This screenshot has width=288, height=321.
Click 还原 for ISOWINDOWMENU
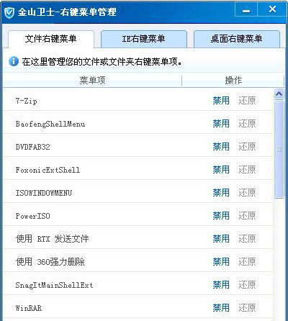click(247, 192)
